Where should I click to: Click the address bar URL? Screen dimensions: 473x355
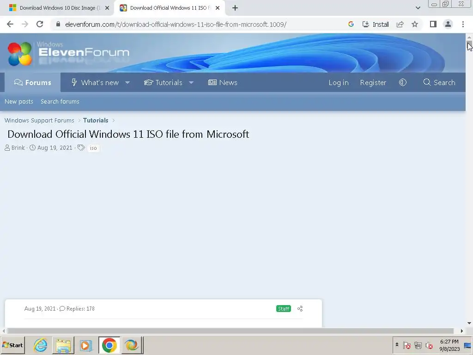(x=176, y=24)
